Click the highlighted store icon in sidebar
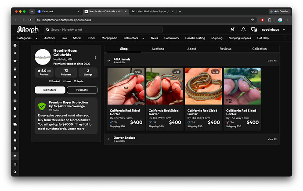This screenshot has width=303, height=191. tap(15, 156)
